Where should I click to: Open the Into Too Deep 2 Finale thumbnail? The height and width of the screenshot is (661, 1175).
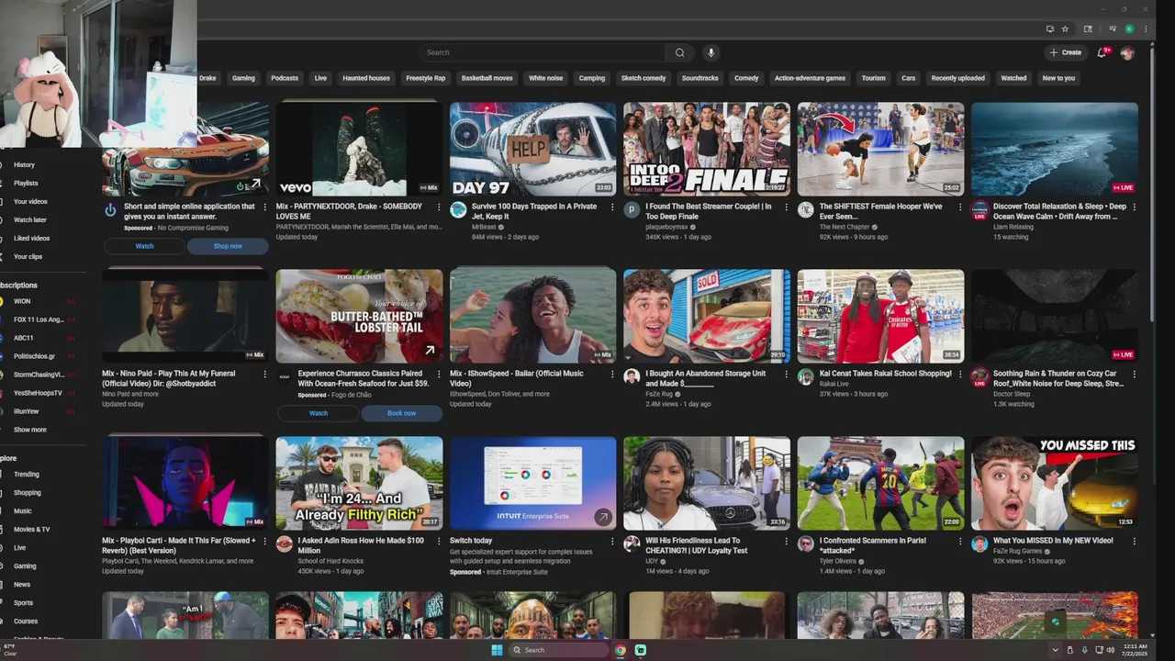(706, 149)
